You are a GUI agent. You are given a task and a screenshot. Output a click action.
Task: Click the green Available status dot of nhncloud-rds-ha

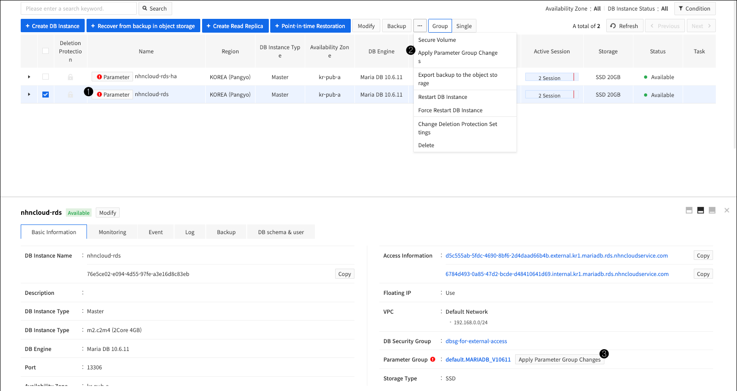[x=646, y=77]
